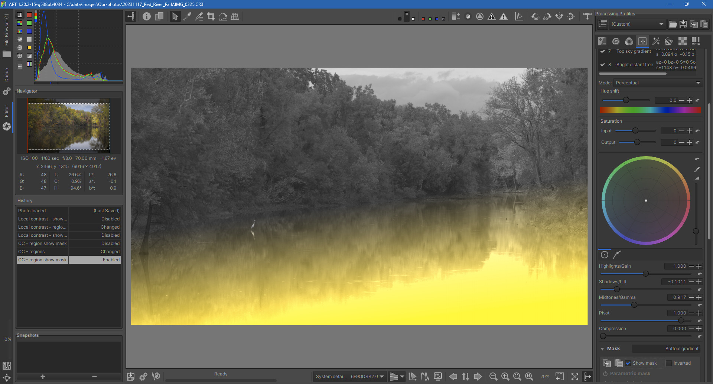Toggle shadow clipping warning triangle

[x=492, y=16]
